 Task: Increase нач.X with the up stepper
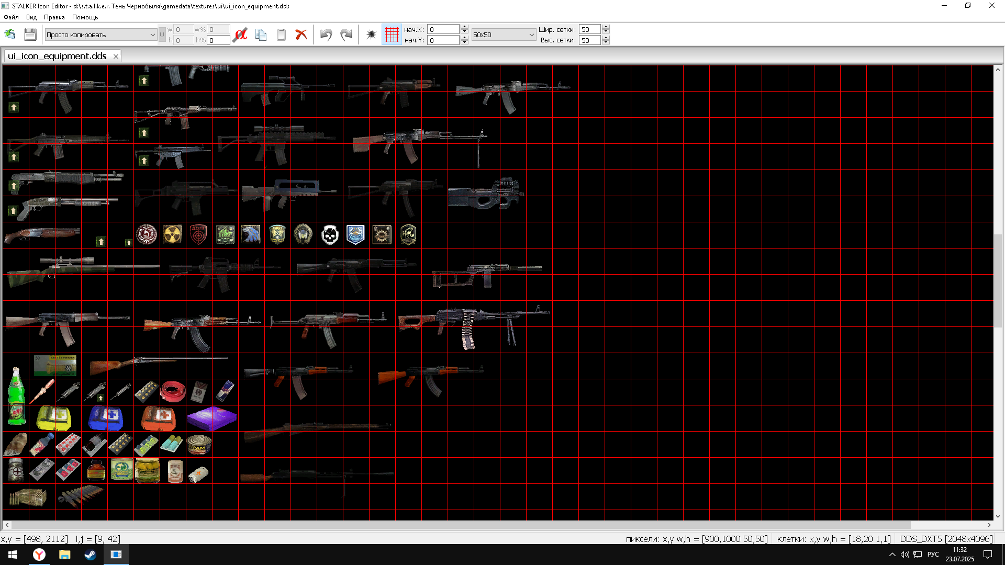tap(464, 27)
